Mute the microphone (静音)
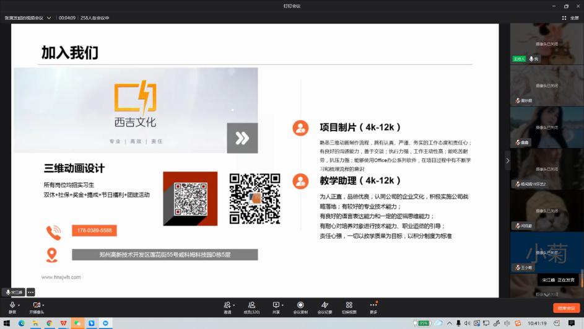 click(x=12, y=305)
